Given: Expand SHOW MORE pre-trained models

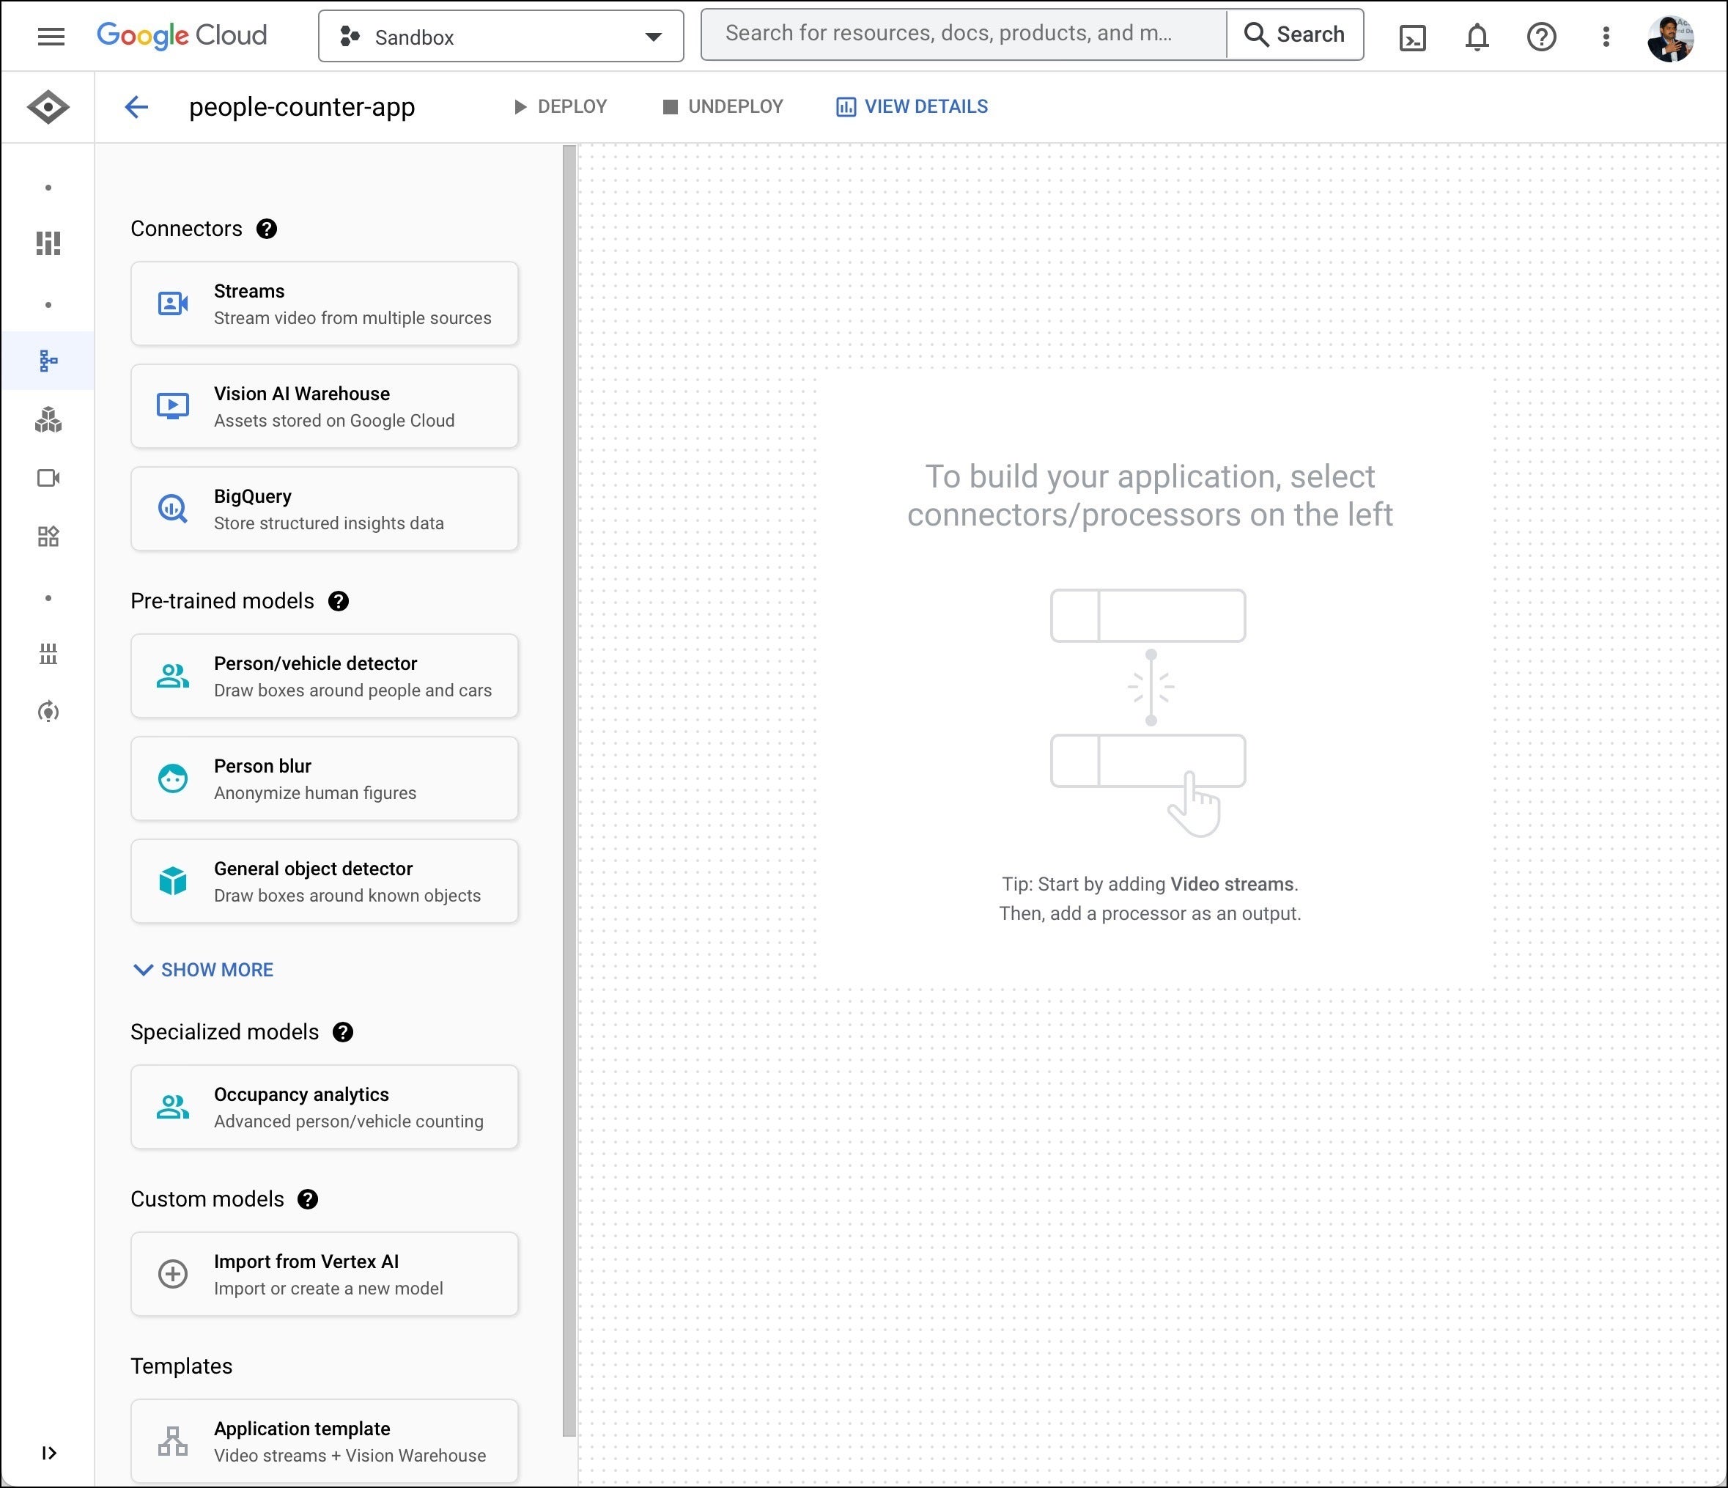Looking at the screenshot, I should [x=204, y=970].
